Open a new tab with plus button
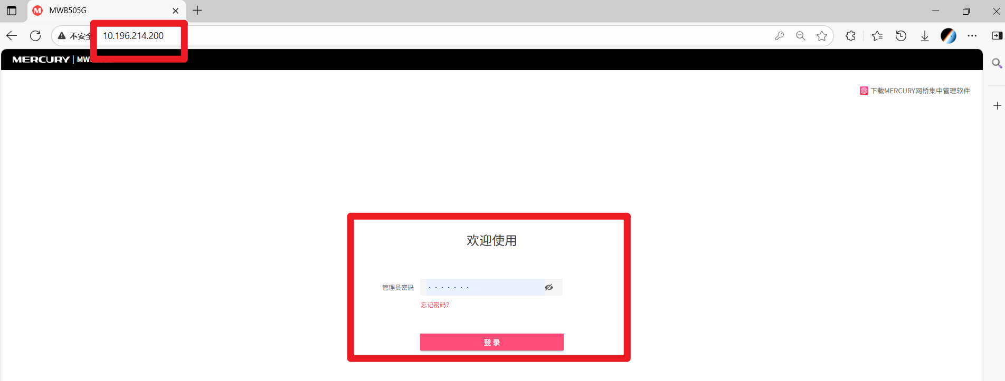The height and width of the screenshot is (381, 1005). tap(197, 11)
